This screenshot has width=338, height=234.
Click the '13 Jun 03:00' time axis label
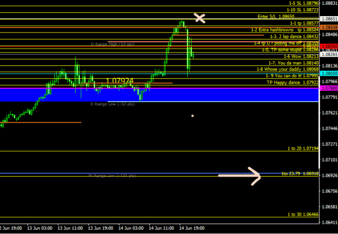click(40, 228)
